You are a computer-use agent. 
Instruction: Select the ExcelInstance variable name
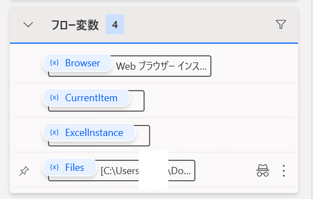[94, 133]
